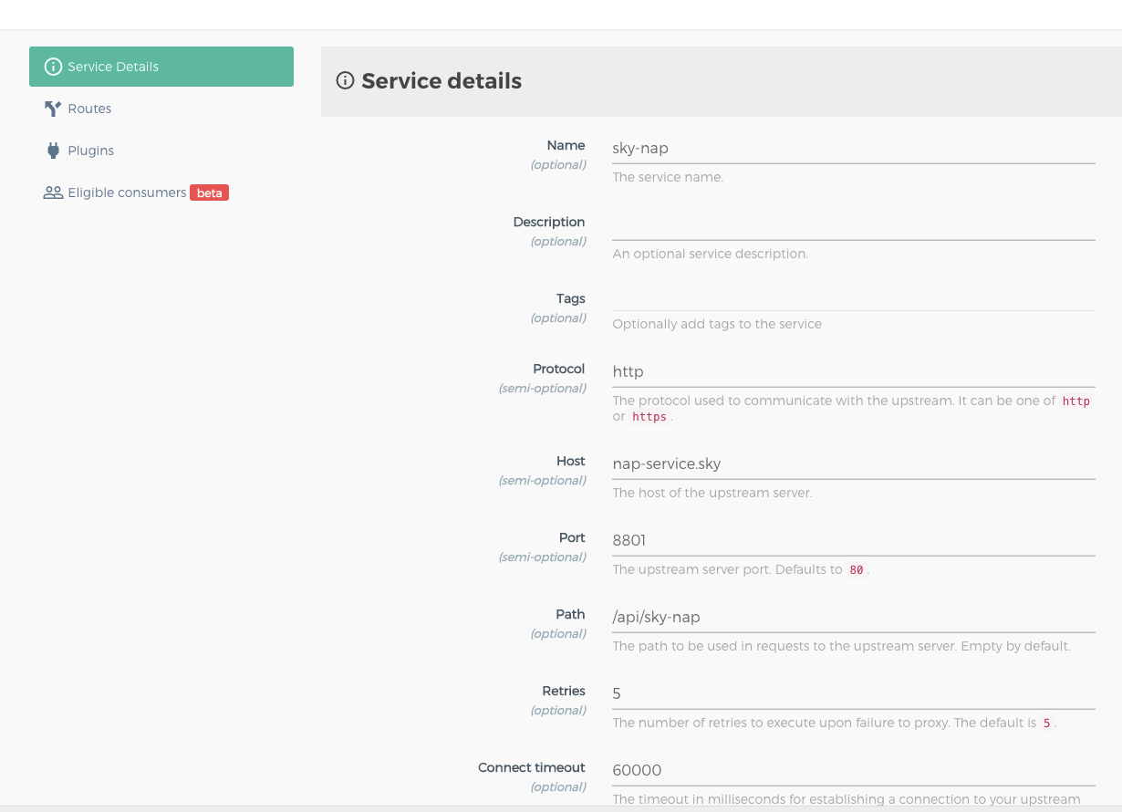Click the Plugins plug icon in sidebar
Image resolution: width=1122 pixels, height=812 pixels.
[53, 151]
